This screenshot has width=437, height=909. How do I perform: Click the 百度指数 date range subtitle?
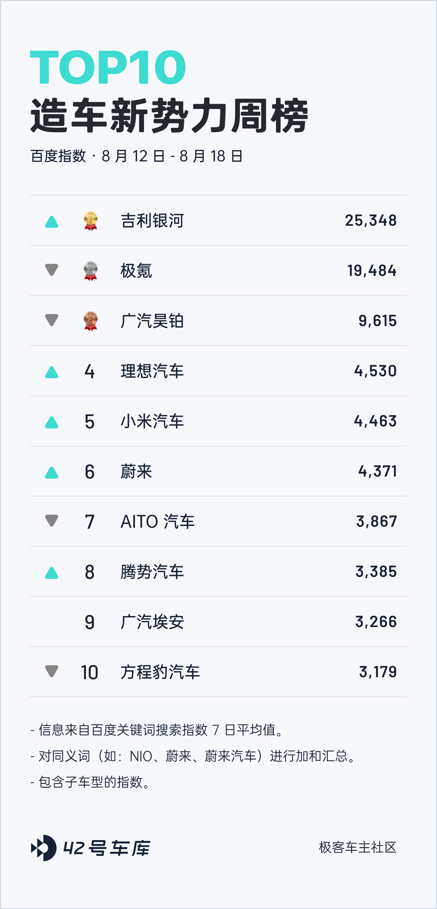tap(136, 156)
